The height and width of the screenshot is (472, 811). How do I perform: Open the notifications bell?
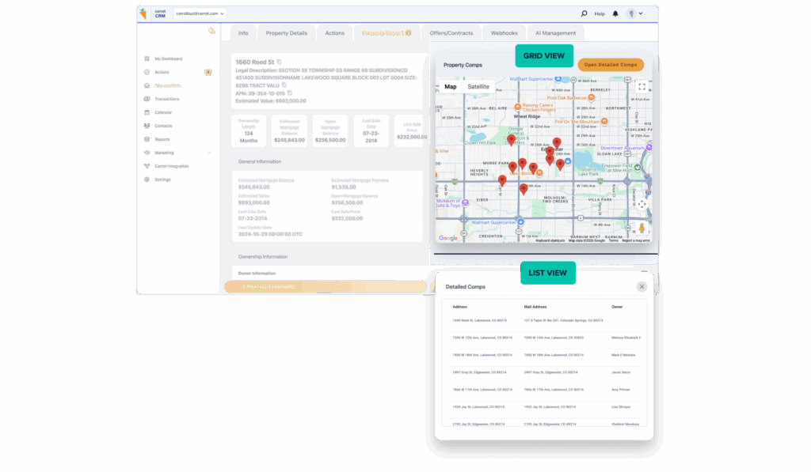point(615,13)
